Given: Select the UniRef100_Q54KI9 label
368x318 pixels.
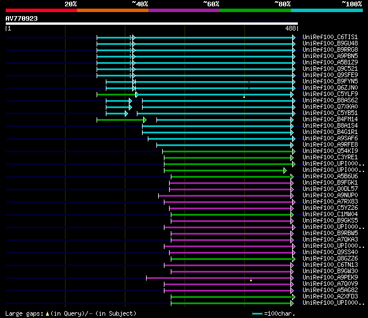Looking at the screenshot, I should click(330, 151).
